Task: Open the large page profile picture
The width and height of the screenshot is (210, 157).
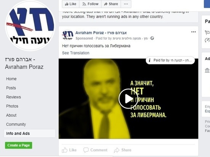Action: 30,26
